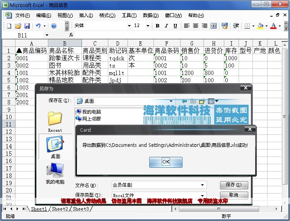This screenshot has height=221, width=290.
Task: Open Fill Color dropdown arrow
Action: point(266,26)
